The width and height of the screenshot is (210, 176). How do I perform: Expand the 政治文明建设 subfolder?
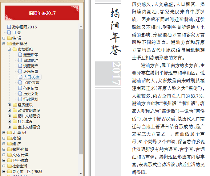[x=9, y=110]
